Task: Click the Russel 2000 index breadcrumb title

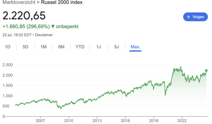Action: coord(62,2)
